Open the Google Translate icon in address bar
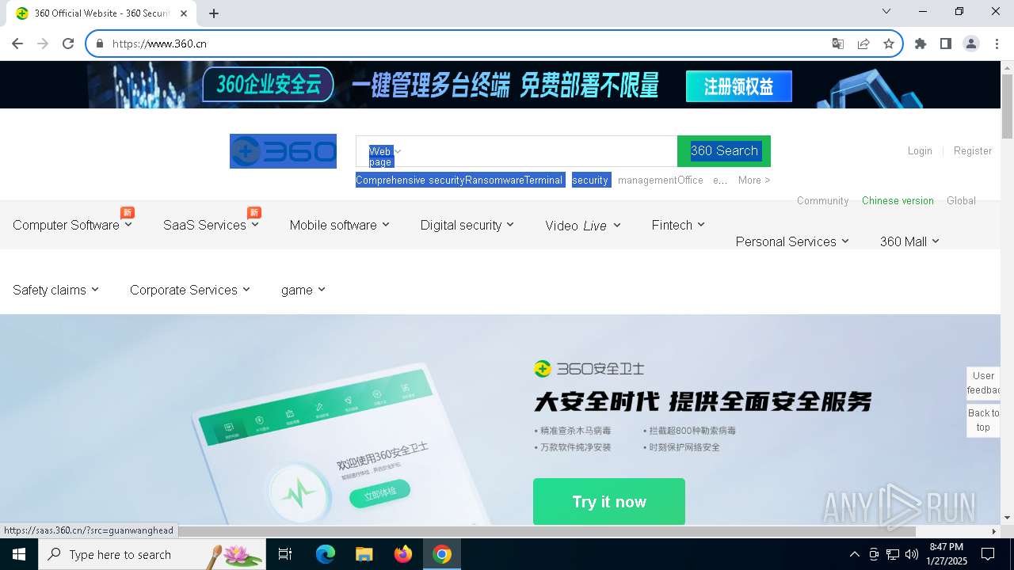This screenshot has width=1014, height=570. point(838,44)
